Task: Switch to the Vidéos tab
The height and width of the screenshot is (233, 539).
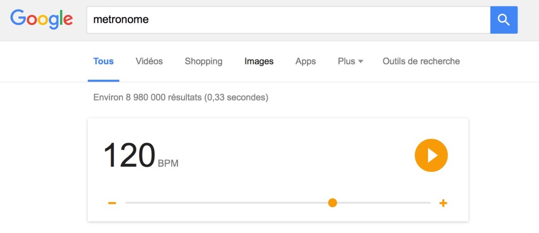Action: click(149, 61)
